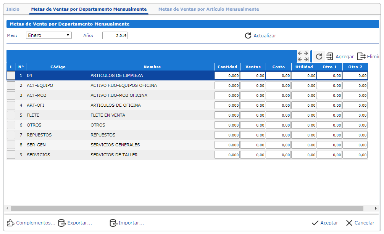
Task: Click the Importar database icon
Action: (x=113, y=223)
